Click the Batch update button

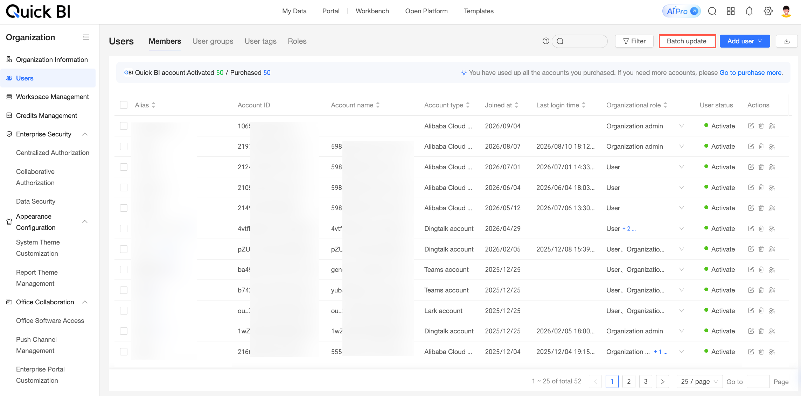[687, 41]
